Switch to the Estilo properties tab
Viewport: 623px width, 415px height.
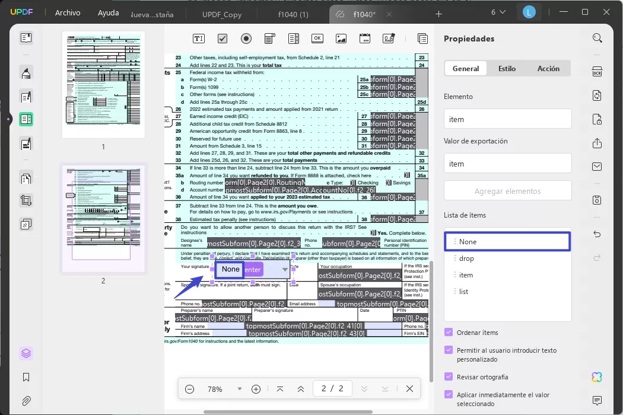pos(507,68)
